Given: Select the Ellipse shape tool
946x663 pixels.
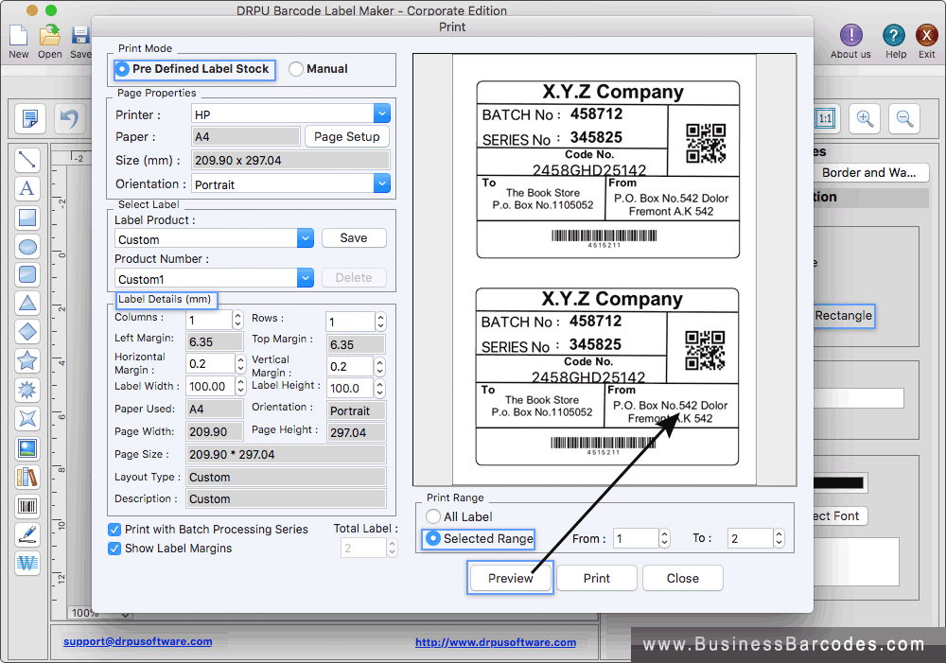Looking at the screenshot, I should point(27,246).
